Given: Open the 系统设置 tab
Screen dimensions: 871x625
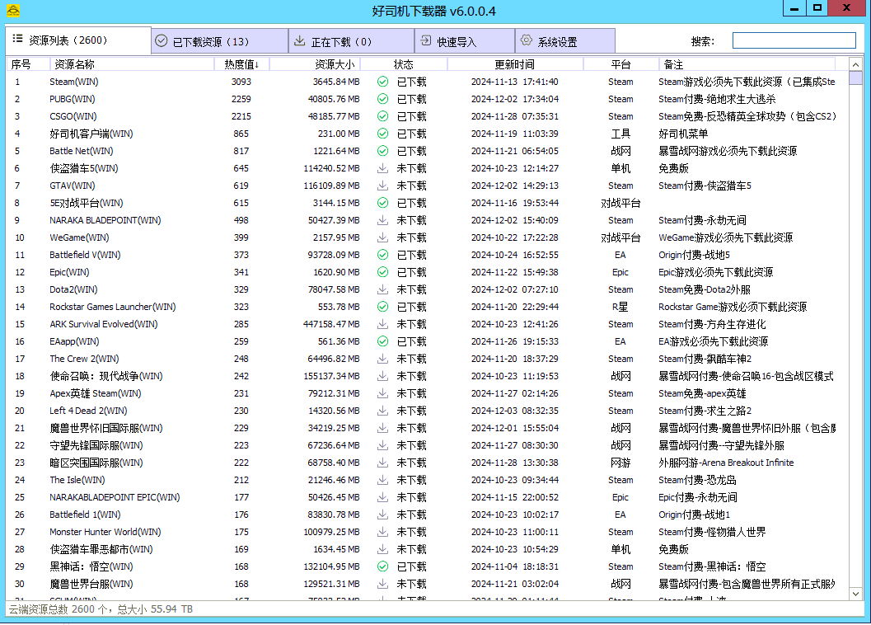Looking at the screenshot, I should pyautogui.click(x=565, y=41).
